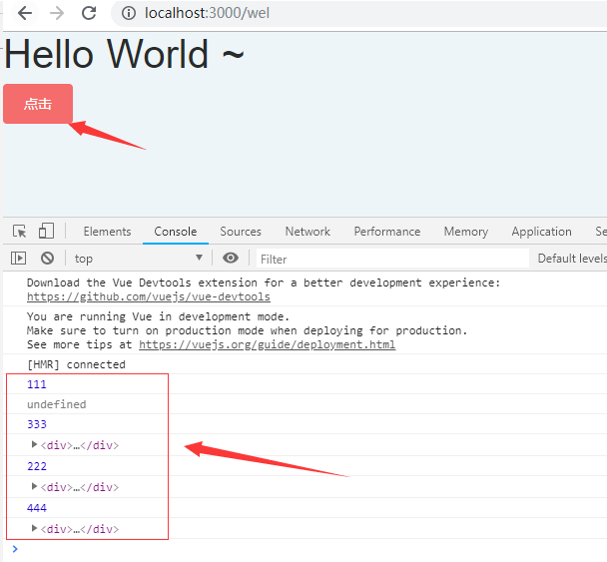
Task: Reload the localhost page
Action: point(89,13)
